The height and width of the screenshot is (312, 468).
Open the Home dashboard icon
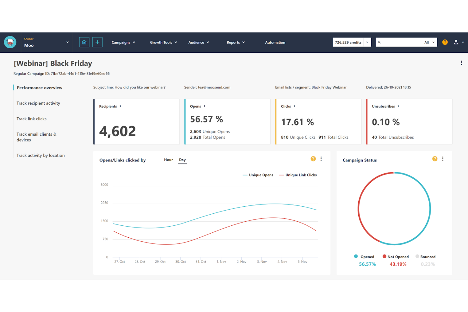[x=84, y=42]
